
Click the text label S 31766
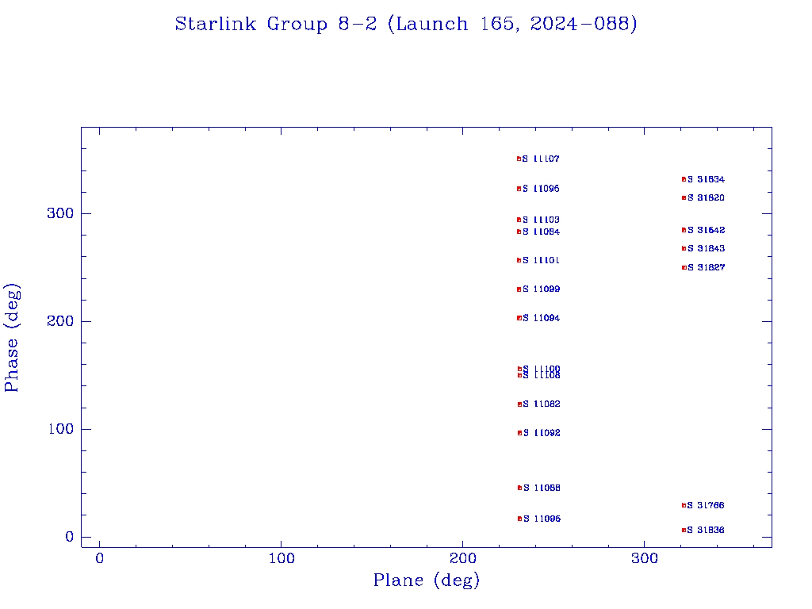[x=706, y=506]
